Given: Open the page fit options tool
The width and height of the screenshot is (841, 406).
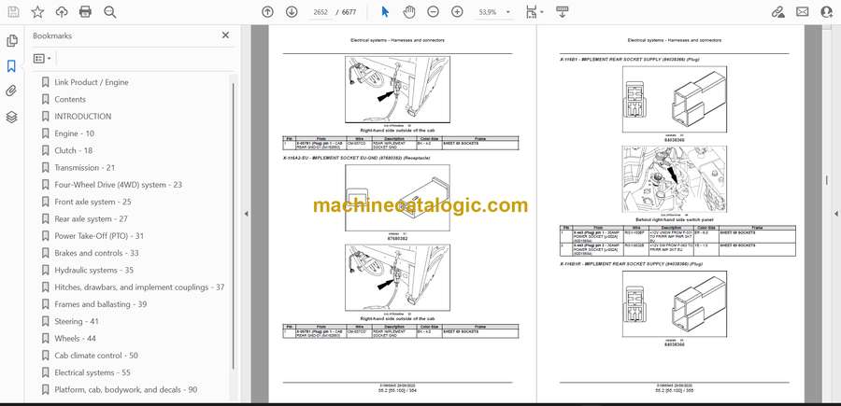Looking at the screenshot, I should 535,12.
